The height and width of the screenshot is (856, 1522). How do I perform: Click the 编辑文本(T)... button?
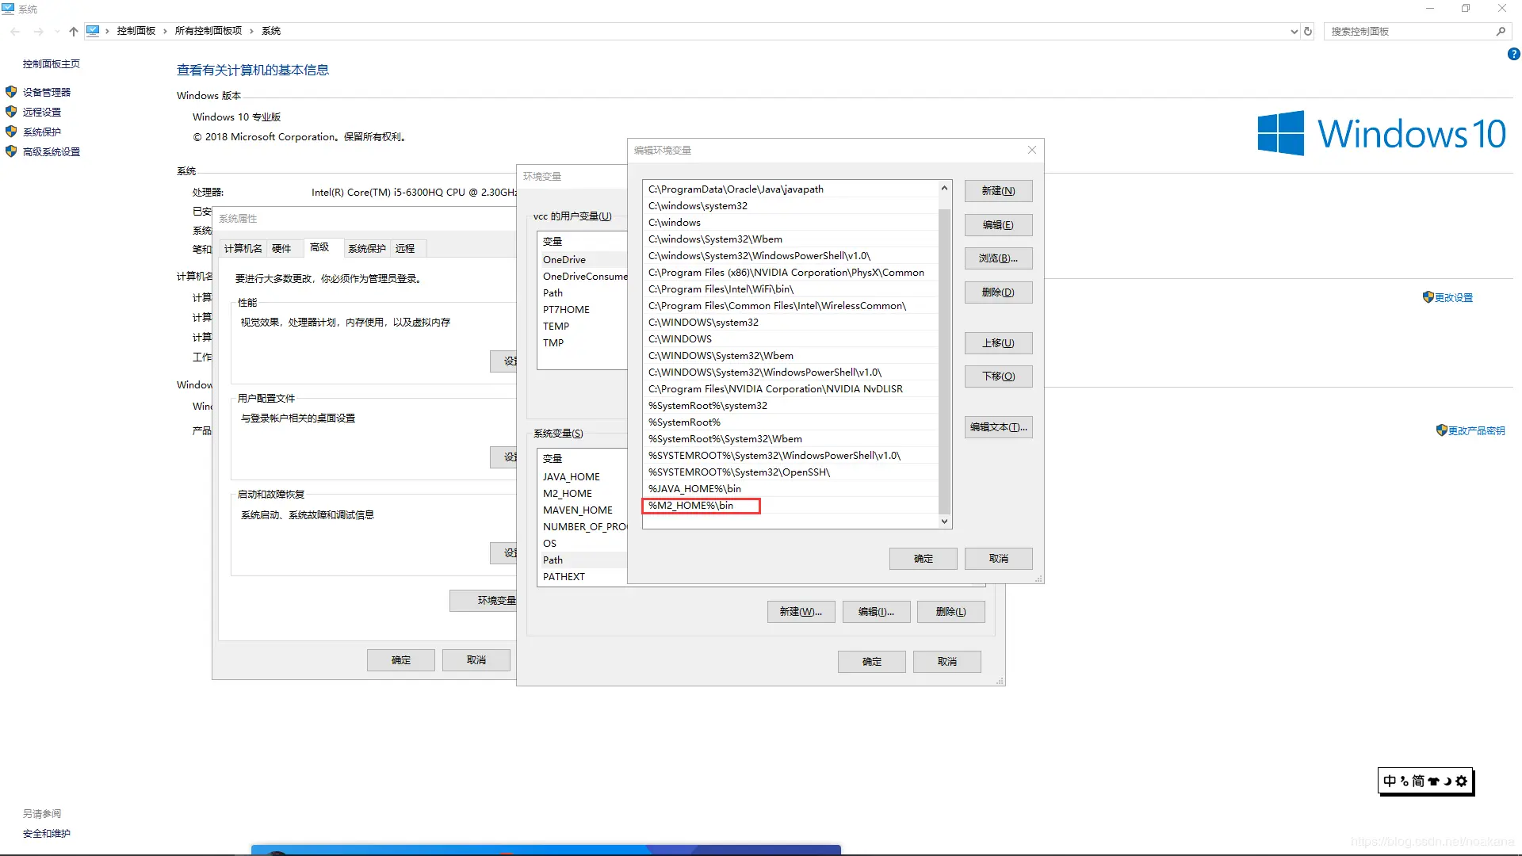[998, 427]
